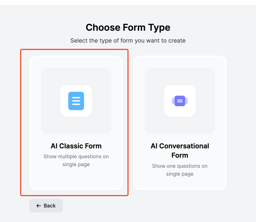Click the "Select the type of form" subtitle

click(x=128, y=41)
